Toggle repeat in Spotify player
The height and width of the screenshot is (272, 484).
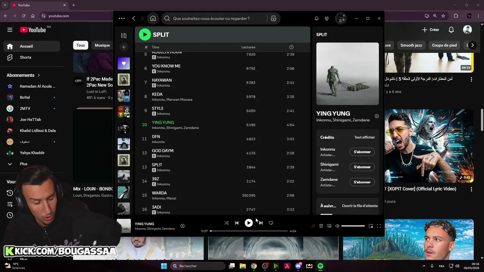pos(271,223)
